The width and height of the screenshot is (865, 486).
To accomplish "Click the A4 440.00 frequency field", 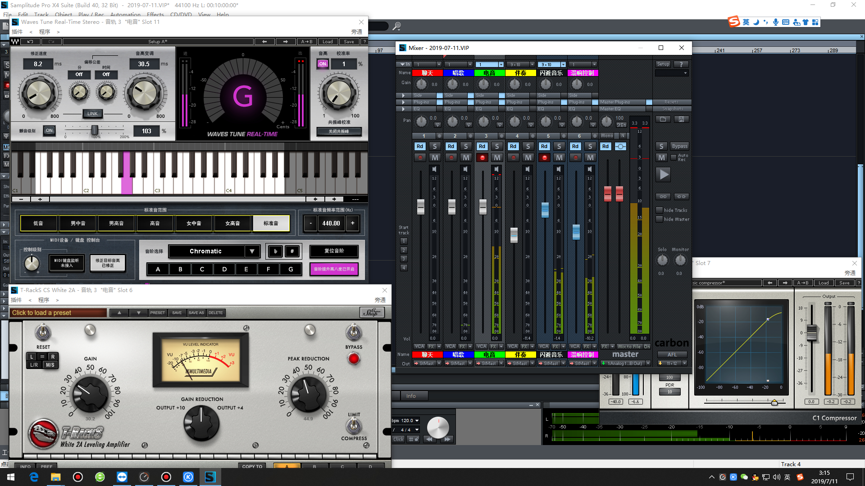I will (331, 223).
